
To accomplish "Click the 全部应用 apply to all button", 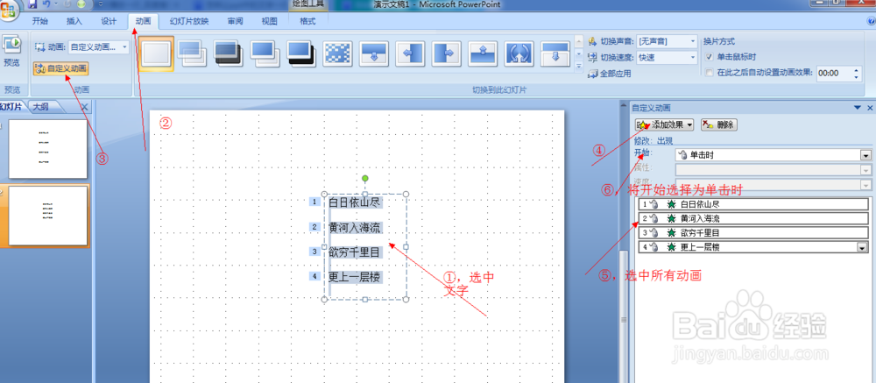I will pyautogui.click(x=610, y=74).
